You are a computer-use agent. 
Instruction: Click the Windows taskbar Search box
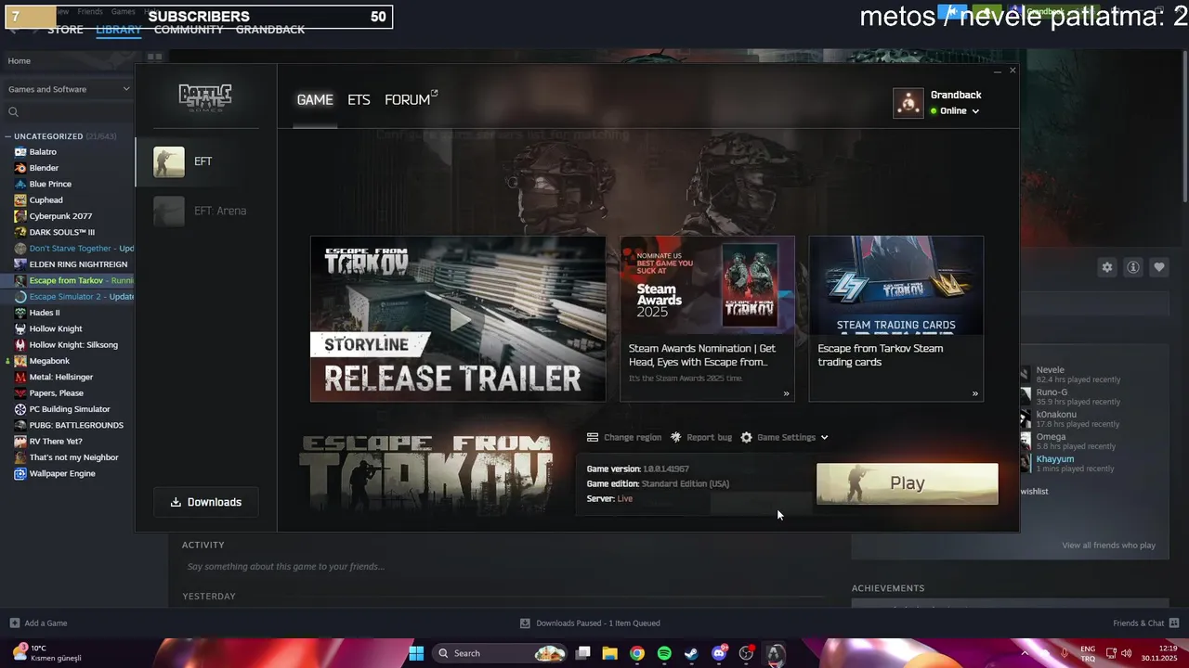[501, 653]
